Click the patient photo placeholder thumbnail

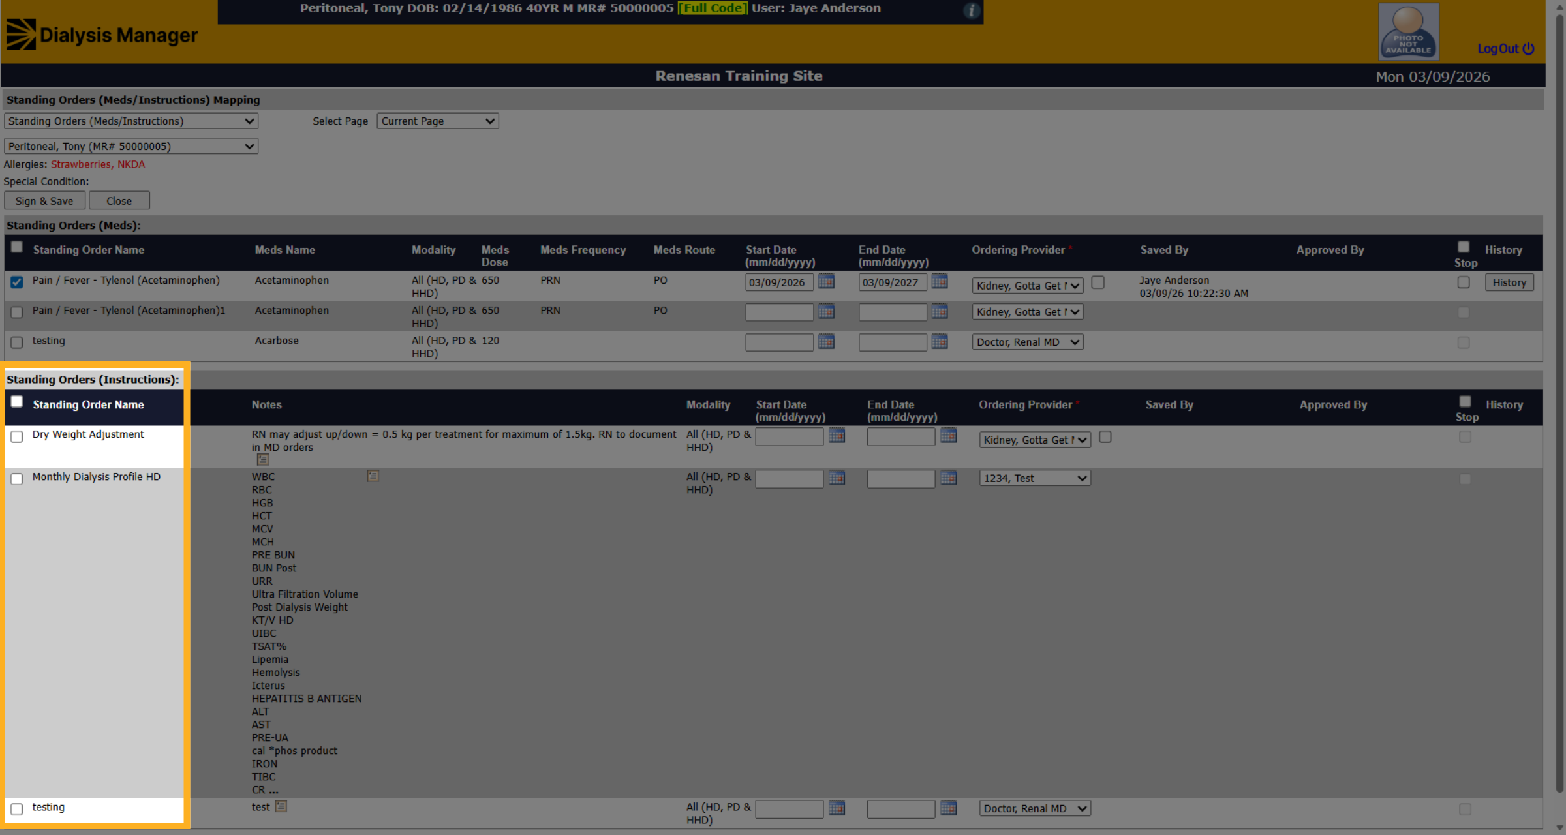(x=1408, y=31)
